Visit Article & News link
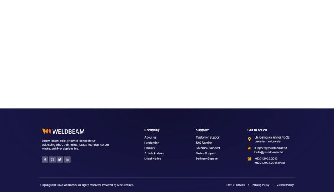 [x=154, y=154]
